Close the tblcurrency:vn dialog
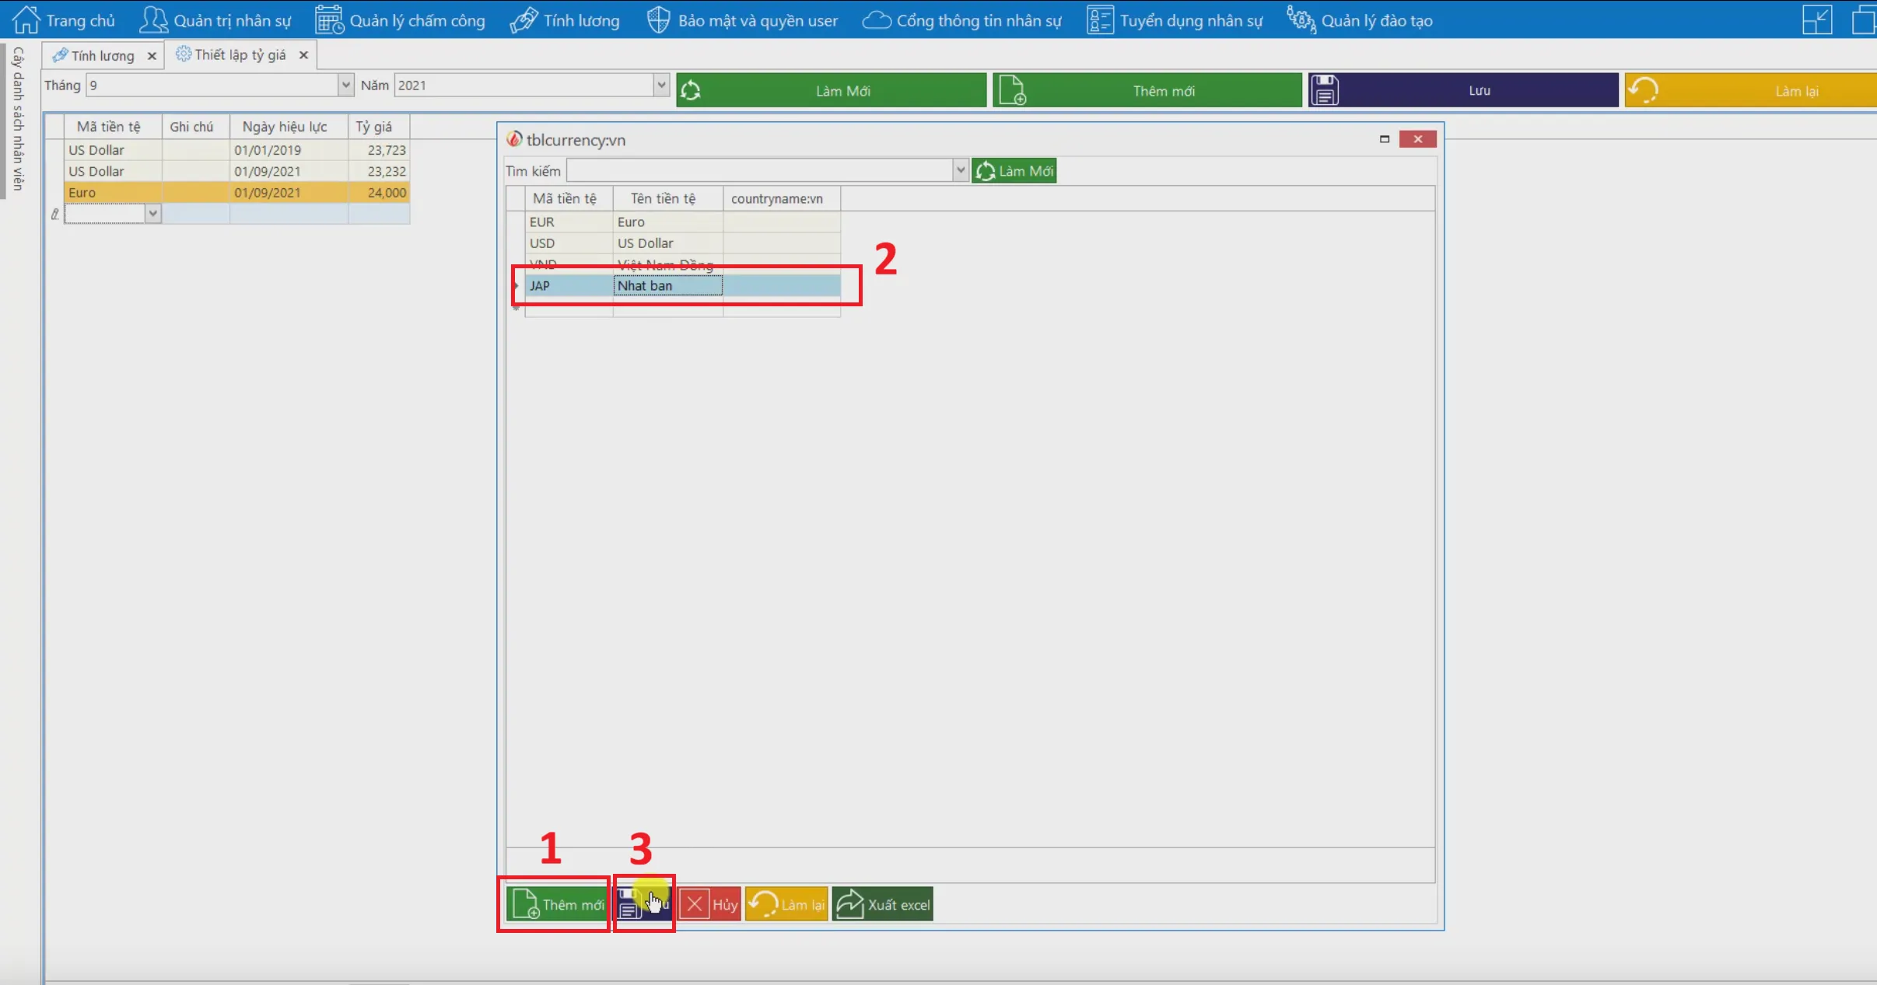 coord(1417,139)
